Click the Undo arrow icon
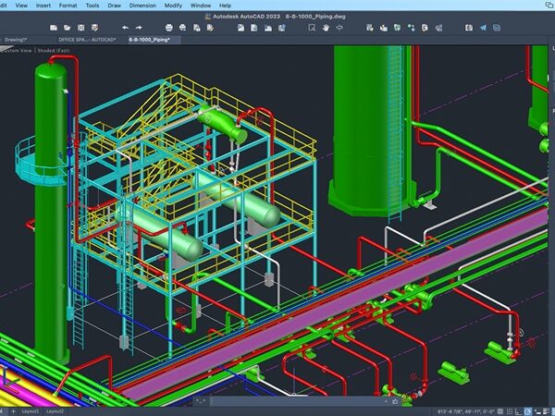This screenshot has height=416, width=555. click(126, 28)
